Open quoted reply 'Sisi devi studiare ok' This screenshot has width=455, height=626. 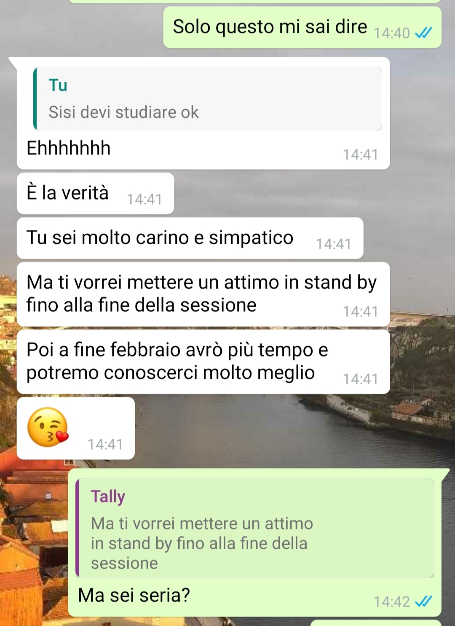coord(208,99)
